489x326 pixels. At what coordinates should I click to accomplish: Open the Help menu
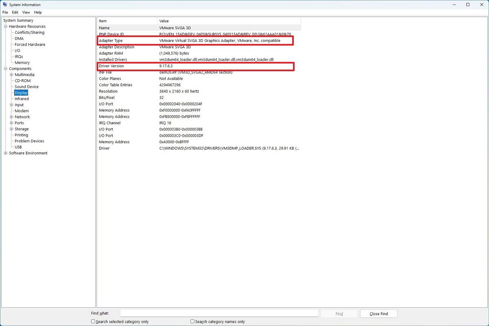[x=37, y=12]
